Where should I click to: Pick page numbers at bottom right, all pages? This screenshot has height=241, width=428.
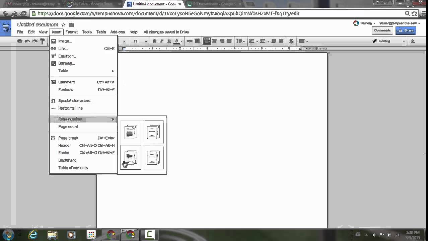[131, 158]
